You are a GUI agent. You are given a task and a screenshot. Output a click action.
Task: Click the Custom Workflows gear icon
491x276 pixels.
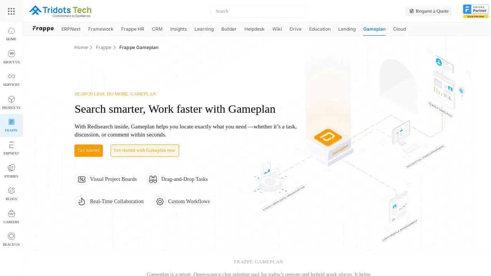pyautogui.click(x=160, y=201)
